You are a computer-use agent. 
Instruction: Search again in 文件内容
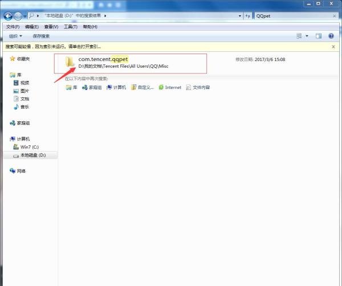coord(198,87)
